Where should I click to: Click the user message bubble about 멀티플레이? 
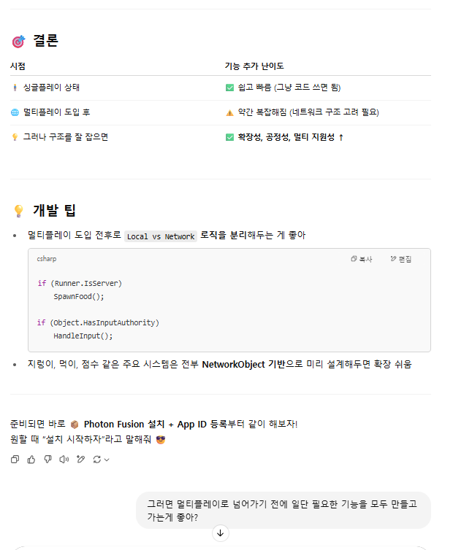pyautogui.click(x=283, y=510)
